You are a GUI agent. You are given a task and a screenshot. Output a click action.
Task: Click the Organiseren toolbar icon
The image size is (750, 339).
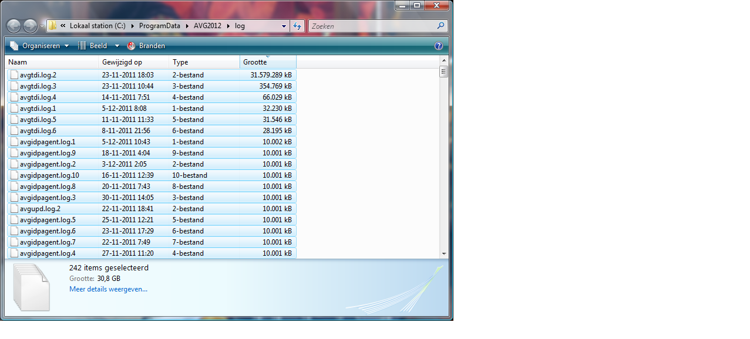pos(14,46)
